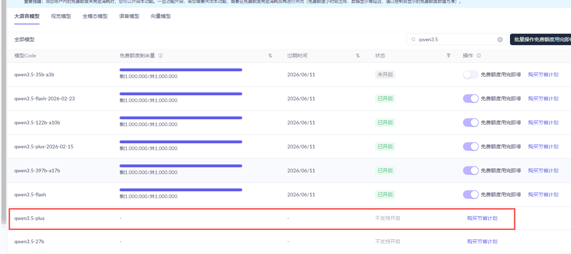The height and width of the screenshot is (254, 571).
Task: Select the model name qwen3.5-122b-a10b
Action: 37,123
